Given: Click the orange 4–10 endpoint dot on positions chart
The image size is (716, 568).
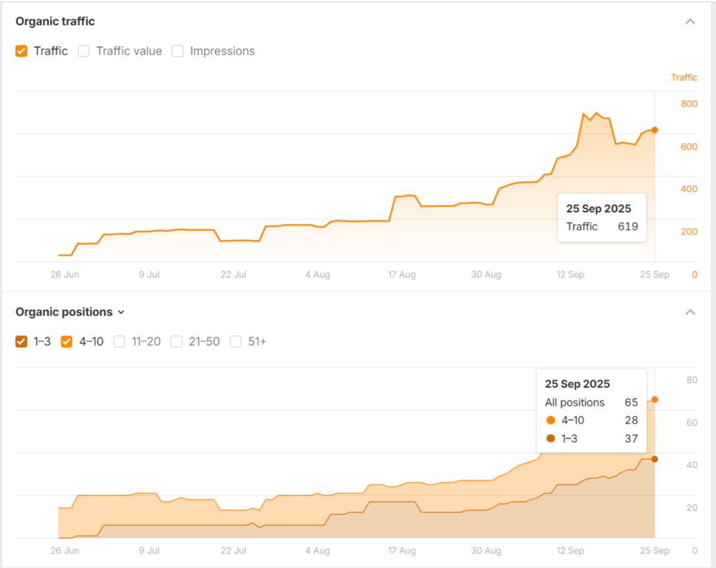Looking at the screenshot, I should tap(654, 399).
